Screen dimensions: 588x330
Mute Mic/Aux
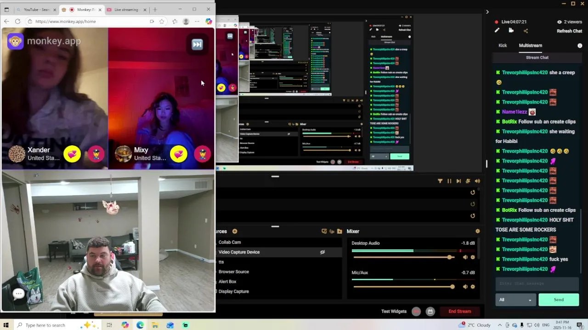(465, 287)
